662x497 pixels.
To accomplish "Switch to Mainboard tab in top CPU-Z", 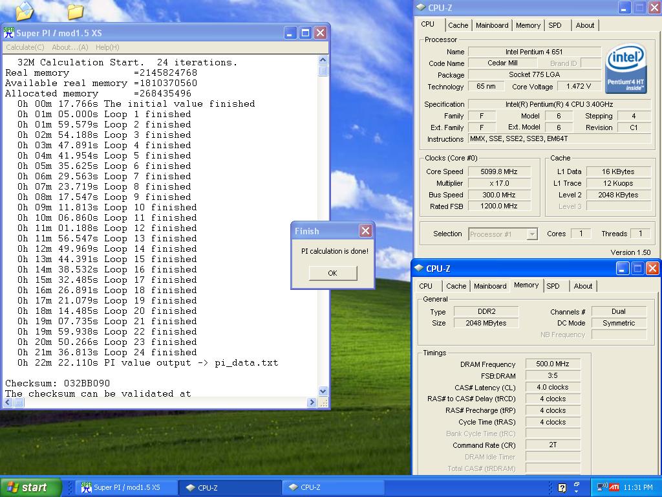I will (492, 25).
